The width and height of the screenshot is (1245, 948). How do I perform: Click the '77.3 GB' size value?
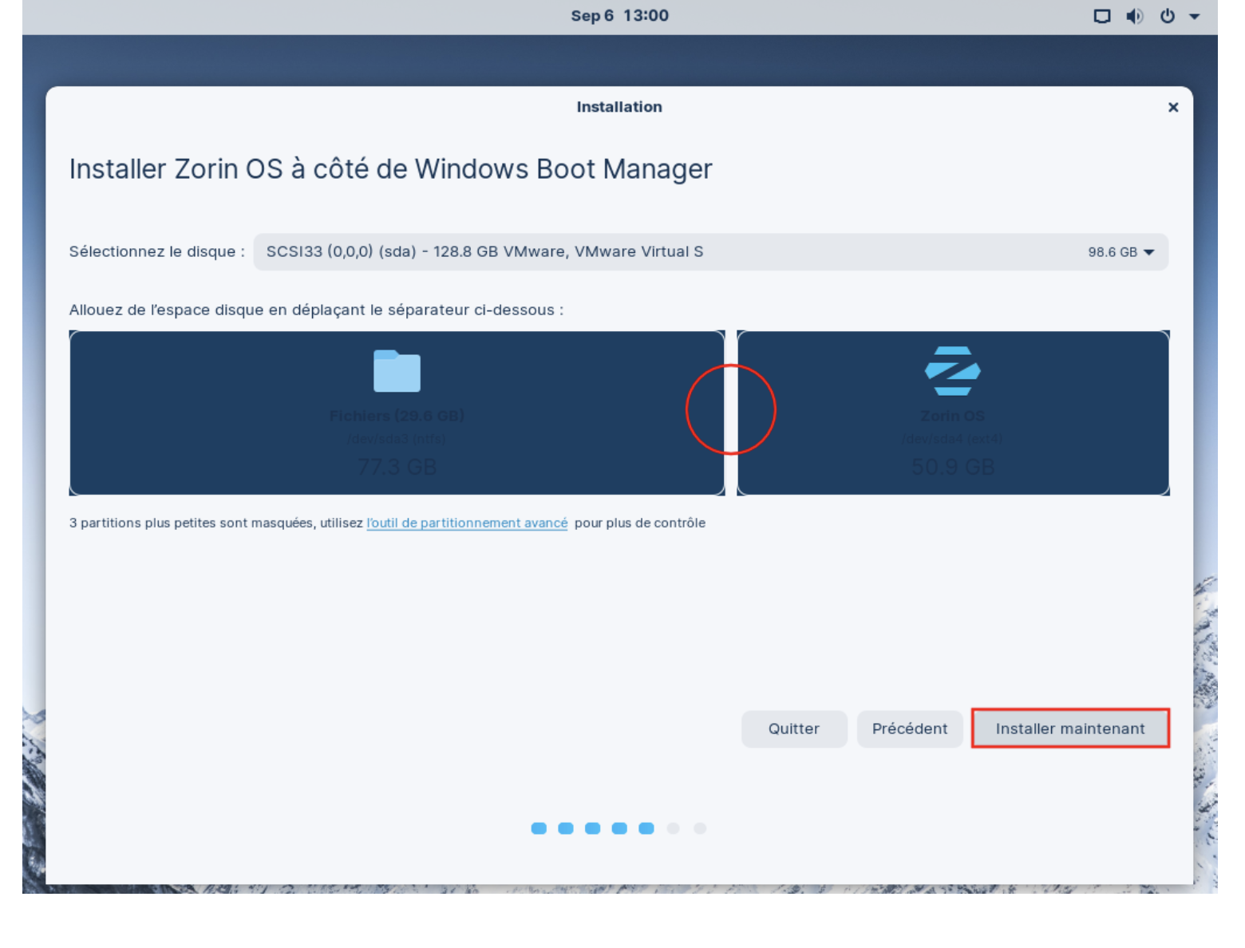click(x=397, y=467)
